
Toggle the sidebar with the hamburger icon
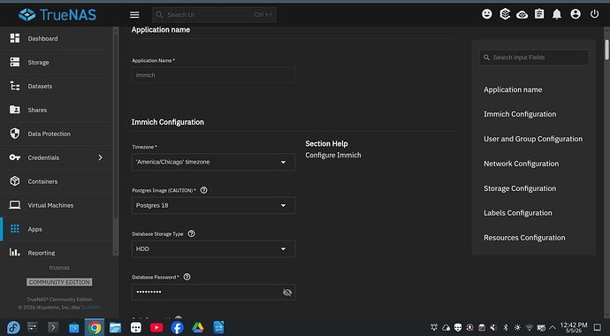click(x=134, y=15)
